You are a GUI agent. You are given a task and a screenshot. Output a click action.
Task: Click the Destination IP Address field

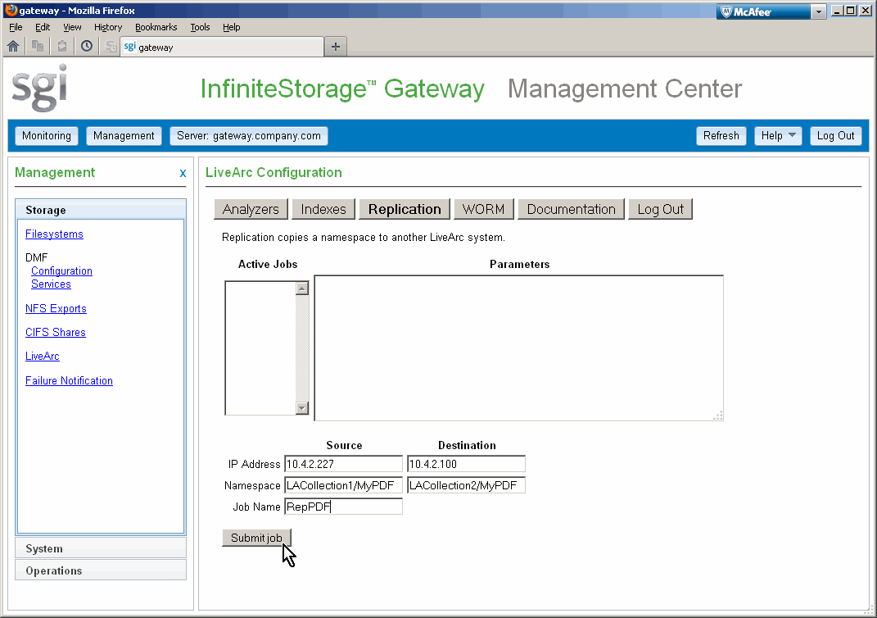(x=466, y=464)
